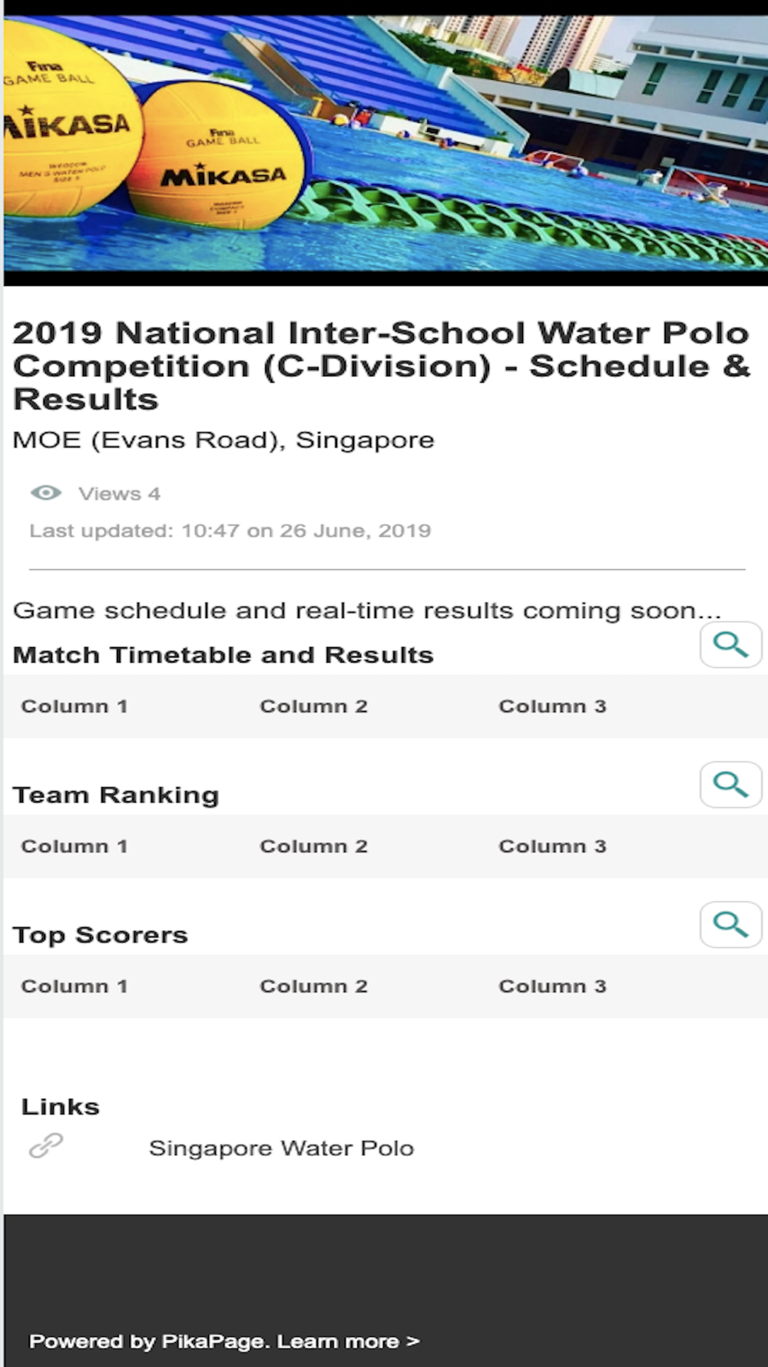Select Column 1 header in Team Ranking
This screenshot has height=1367, width=768.
coord(74,846)
